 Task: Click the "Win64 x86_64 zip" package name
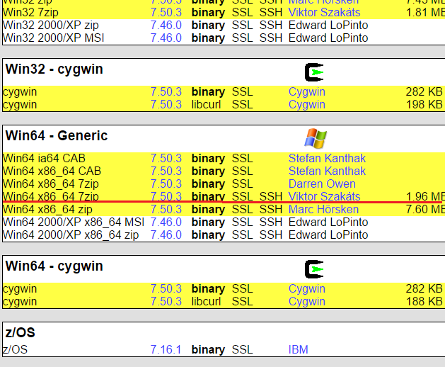click(x=47, y=210)
